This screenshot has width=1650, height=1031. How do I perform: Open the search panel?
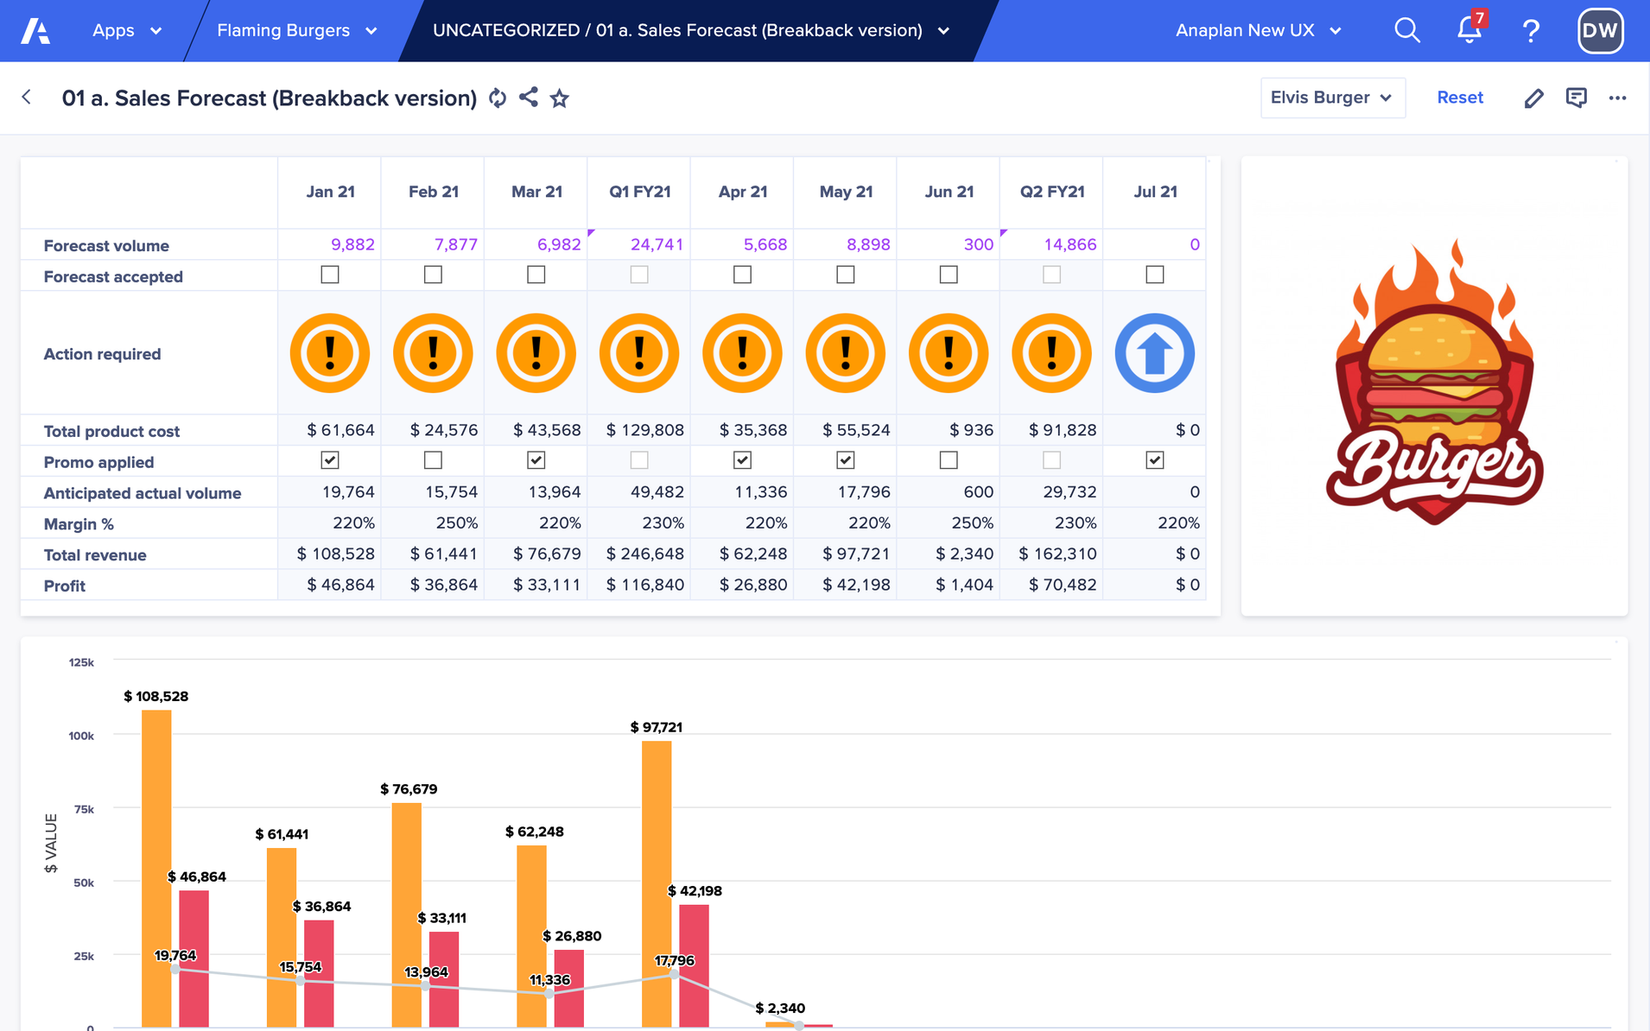[1406, 30]
